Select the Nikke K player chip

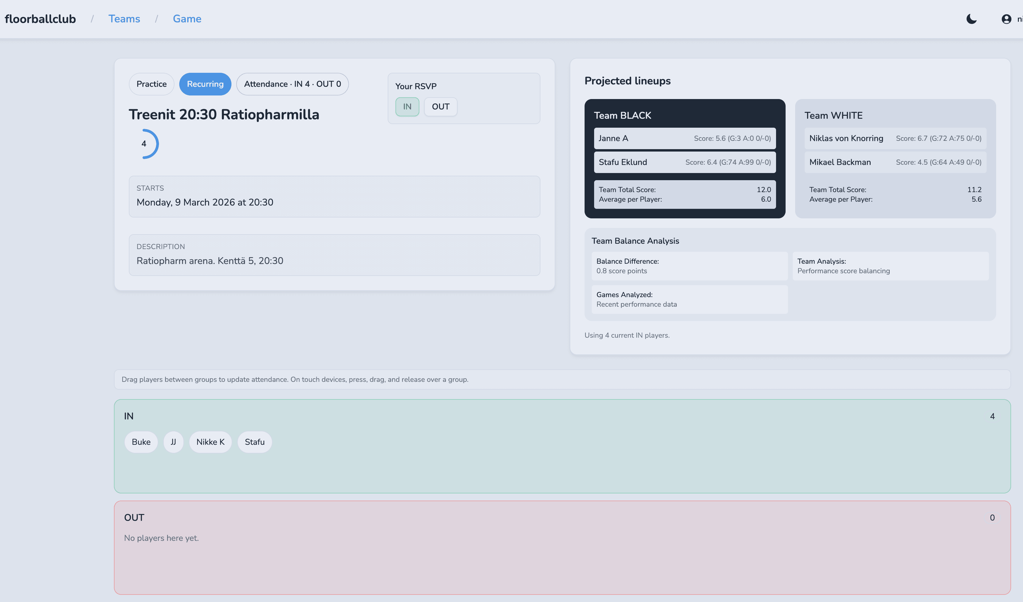[x=210, y=442]
